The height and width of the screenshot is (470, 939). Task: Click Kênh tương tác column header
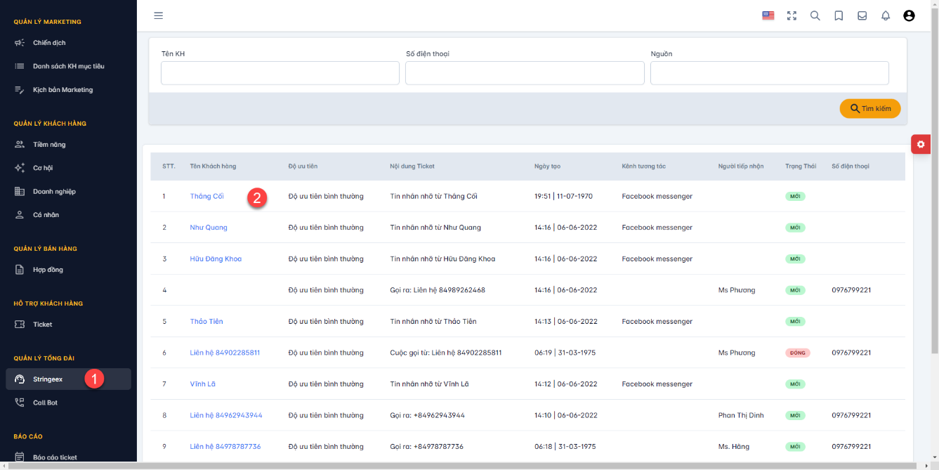pos(643,167)
